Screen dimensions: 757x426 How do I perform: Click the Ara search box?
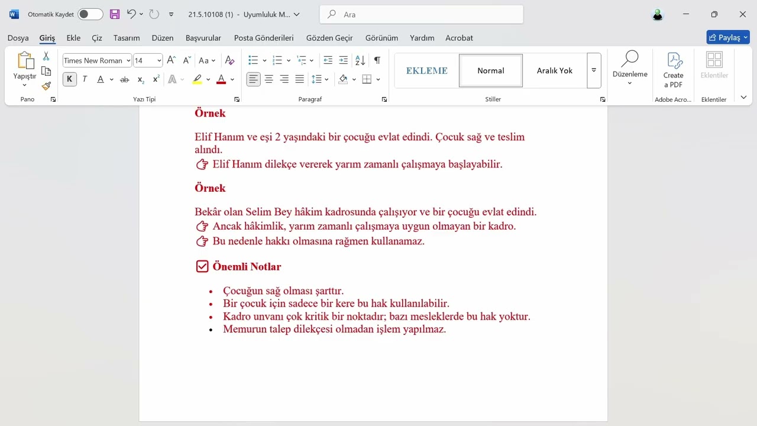pos(421,14)
